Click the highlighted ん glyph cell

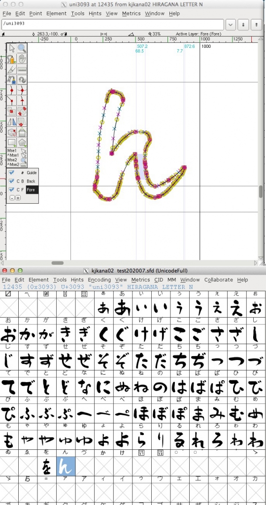[66, 466]
